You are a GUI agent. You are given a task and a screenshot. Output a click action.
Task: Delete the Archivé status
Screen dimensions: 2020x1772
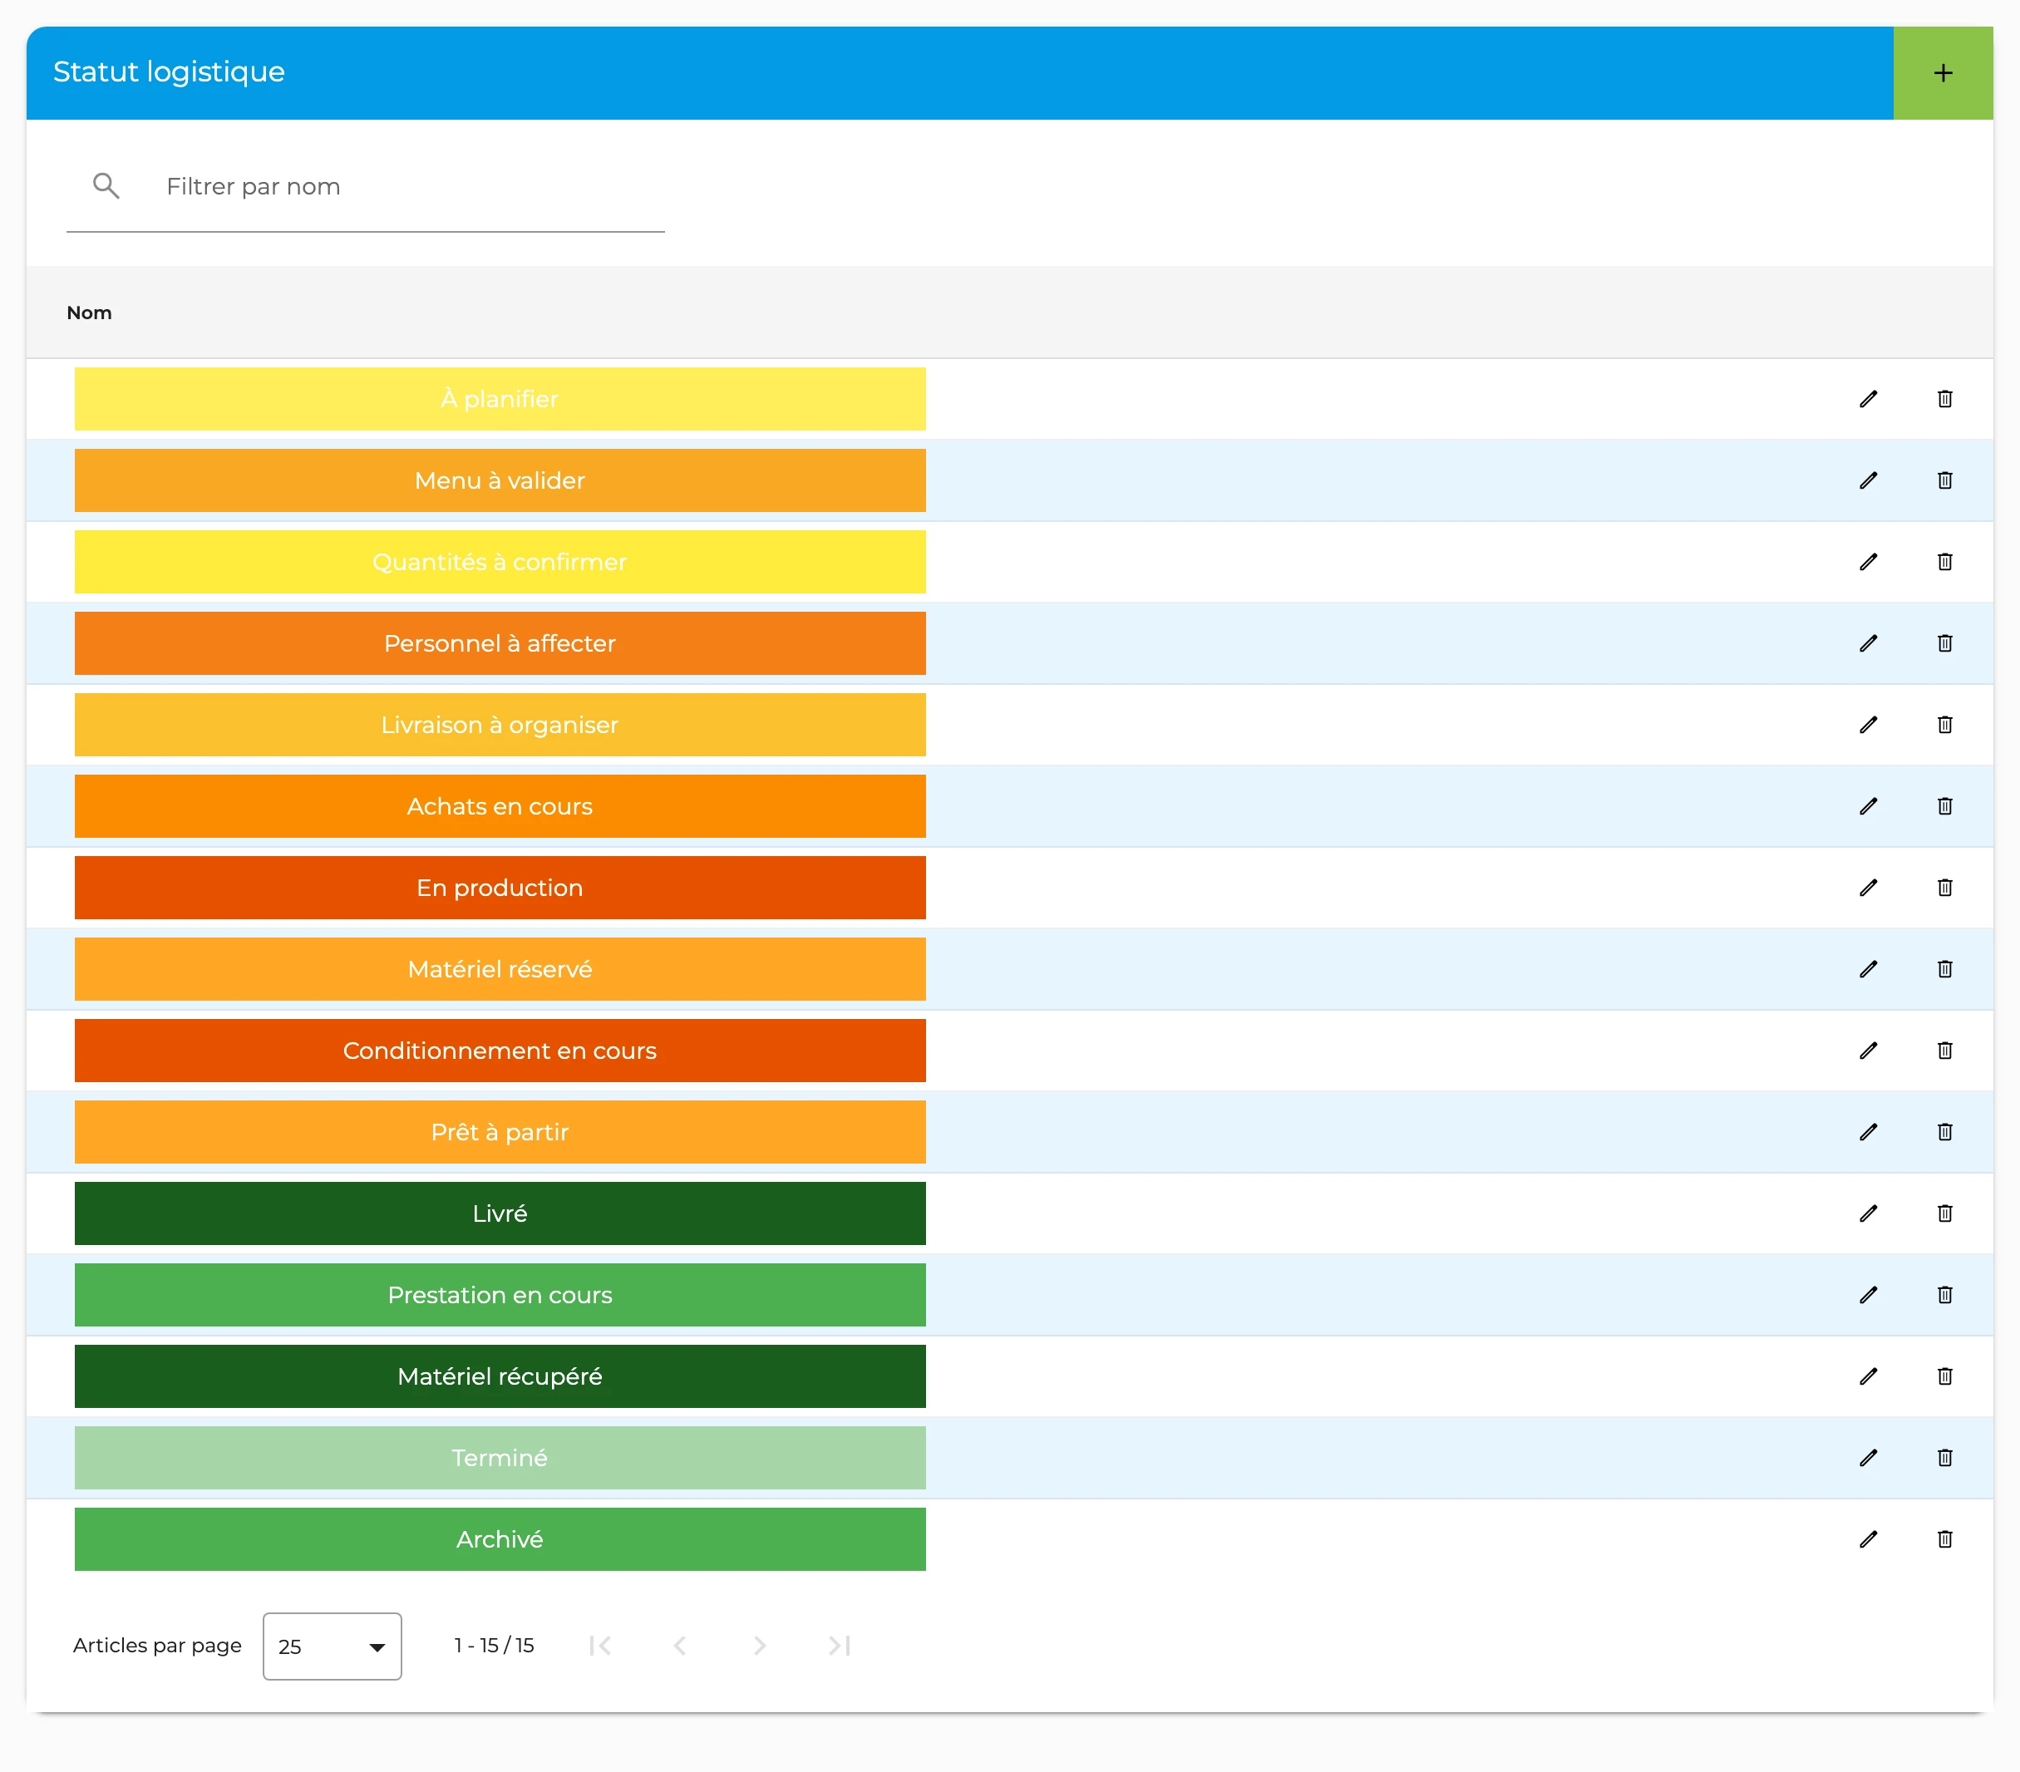[x=1944, y=1538]
